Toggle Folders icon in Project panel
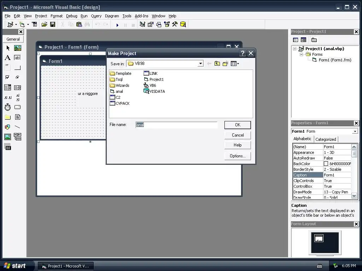This screenshot has width=362, height=271. [314, 40]
